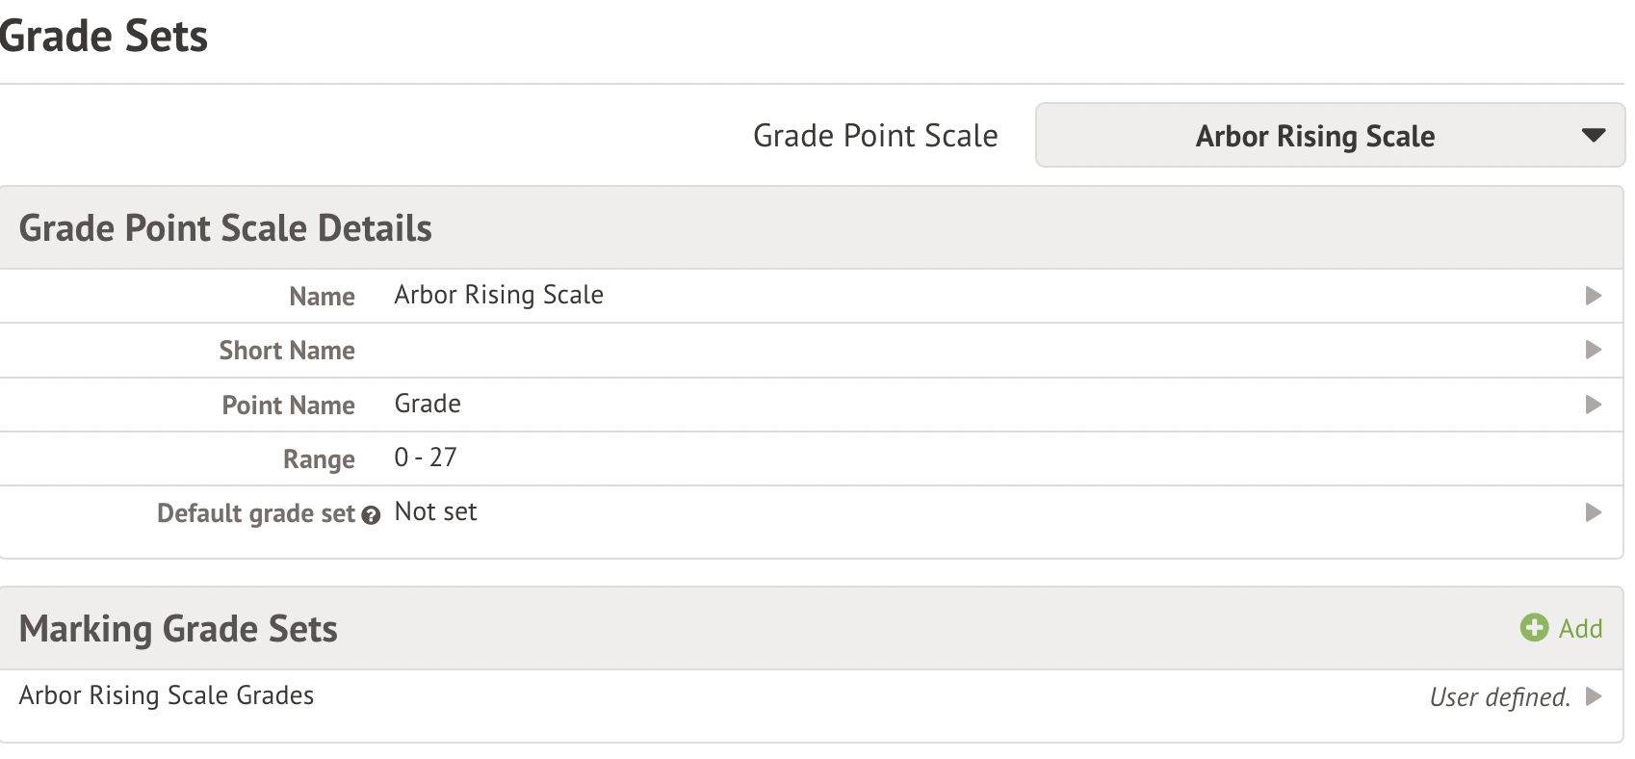Click the help icon beside Default grade set
Screen dimensions: 1635x759
371,515
